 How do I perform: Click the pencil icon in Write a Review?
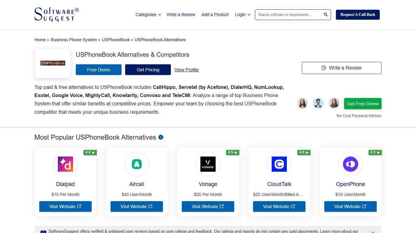(323, 68)
